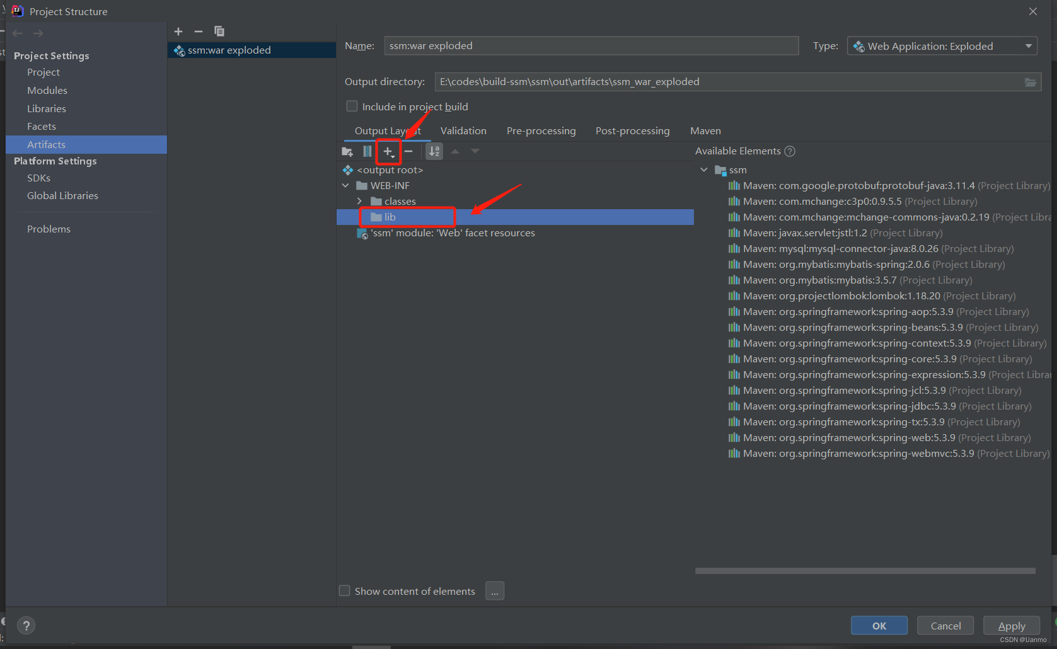Click the output root icon
Viewport: 1057px width, 649px height.
coord(348,170)
